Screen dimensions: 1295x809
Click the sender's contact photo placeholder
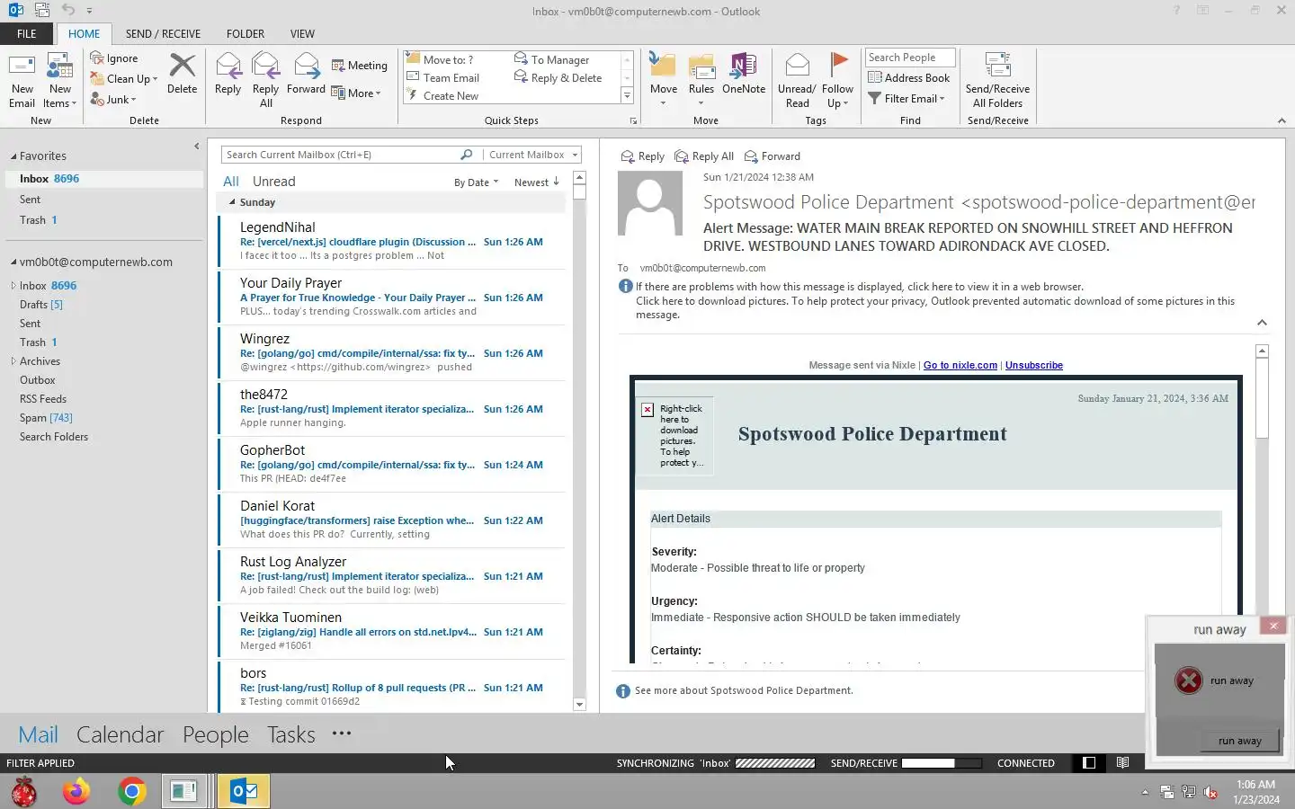coord(649,205)
